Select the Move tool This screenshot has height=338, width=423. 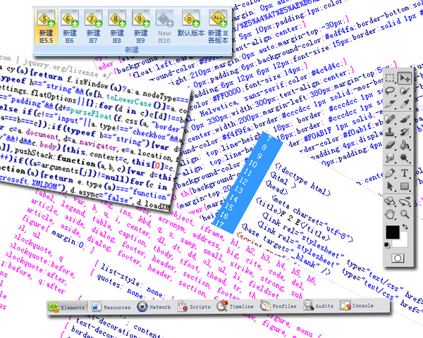click(x=405, y=78)
